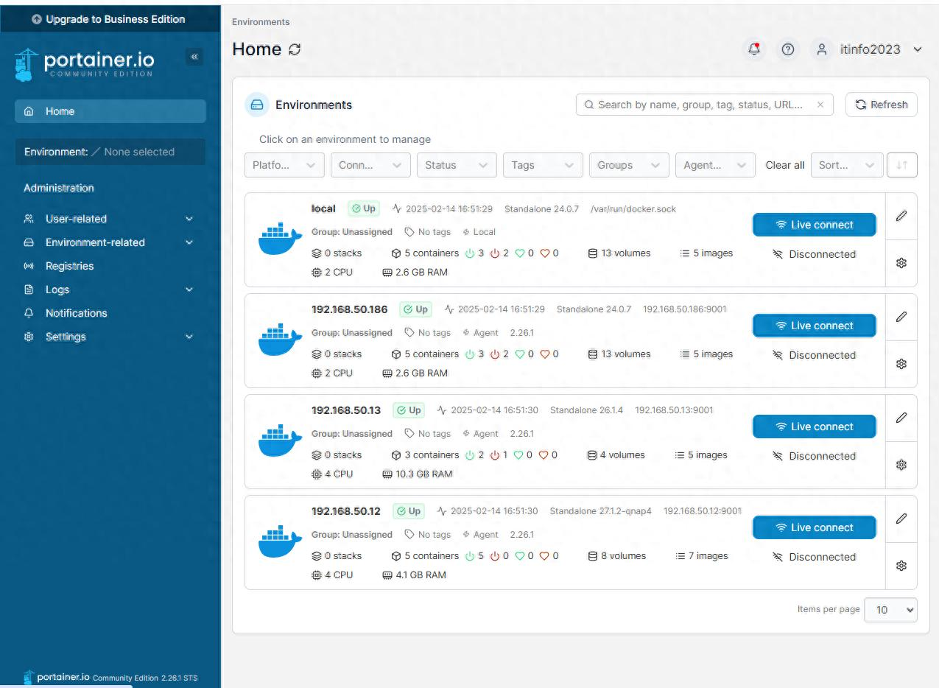939x688 pixels.
Task: Open the 192.168.50.13 environment name
Action: [x=346, y=410]
